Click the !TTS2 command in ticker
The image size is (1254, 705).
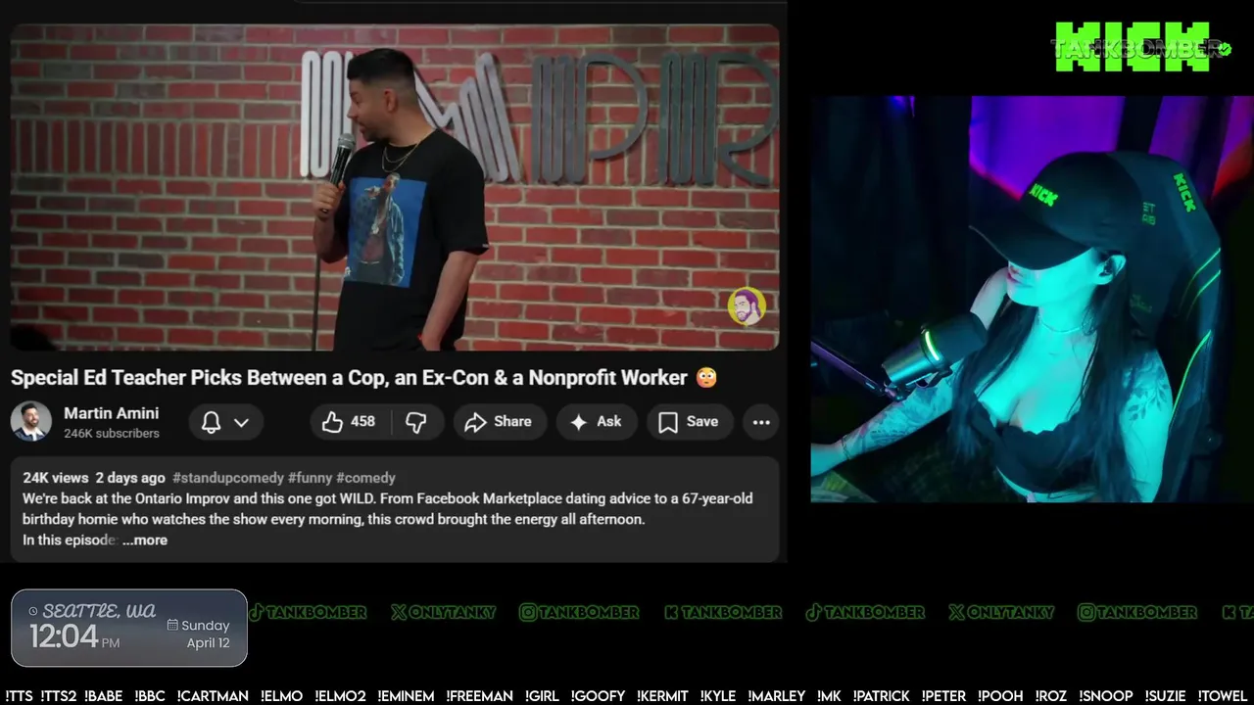[59, 696]
